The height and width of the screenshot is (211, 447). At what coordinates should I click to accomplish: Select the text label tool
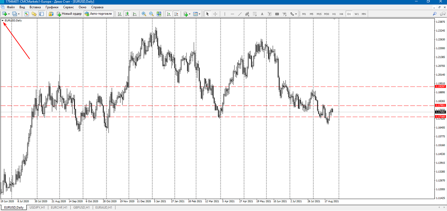pos(269,14)
